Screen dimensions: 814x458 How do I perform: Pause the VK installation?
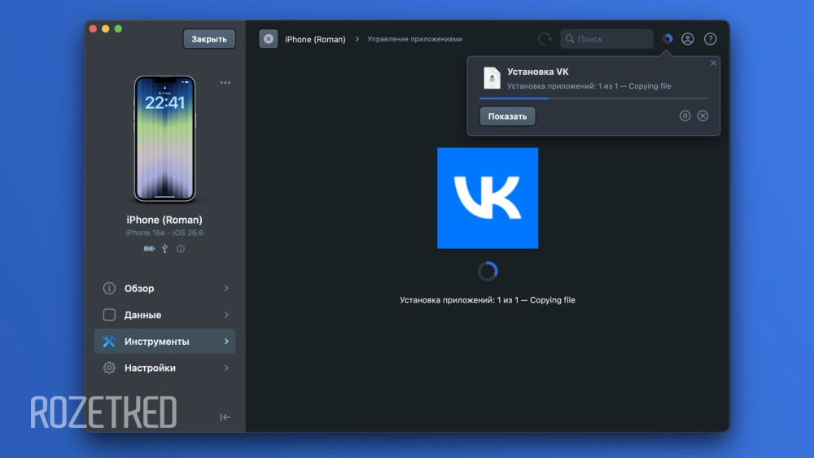point(685,116)
